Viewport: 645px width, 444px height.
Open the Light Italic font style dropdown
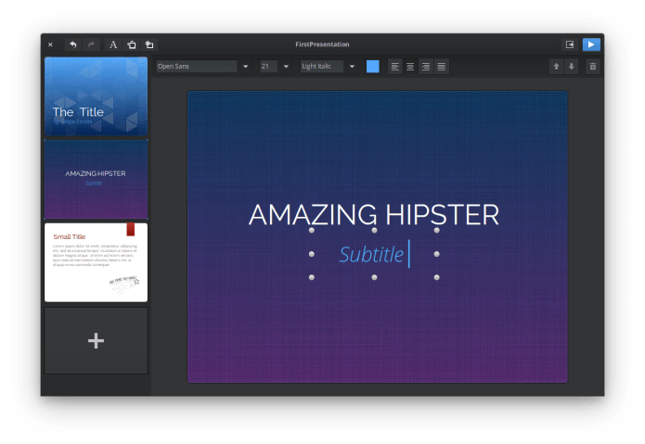pyautogui.click(x=352, y=67)
